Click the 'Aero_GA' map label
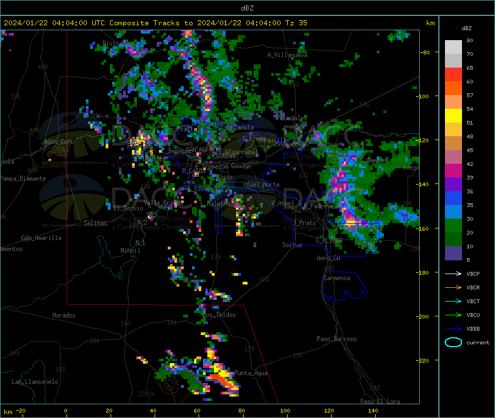The image size is (495, 418). click(x=328, y=258)
